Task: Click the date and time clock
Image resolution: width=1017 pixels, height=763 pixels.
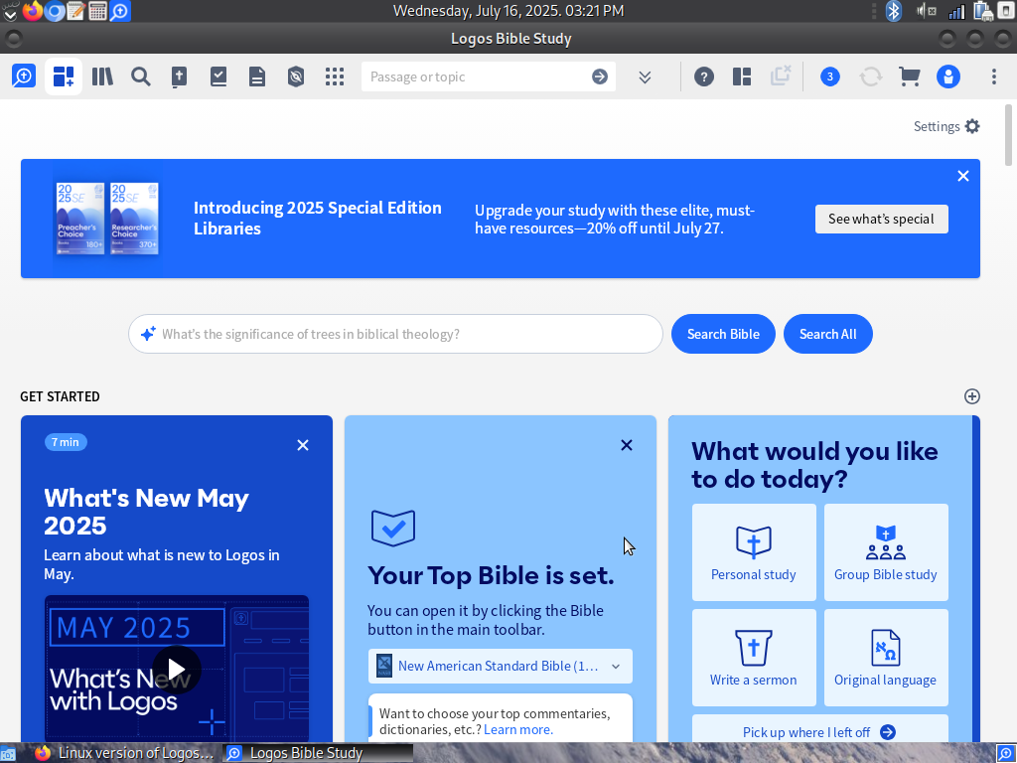Action: point(508,10)
